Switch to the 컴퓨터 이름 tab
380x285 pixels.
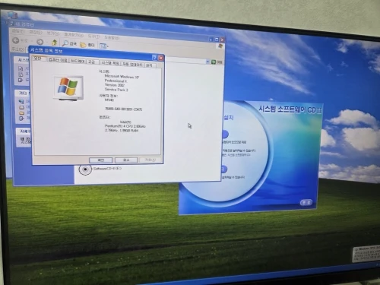click(x=58, y=60)
